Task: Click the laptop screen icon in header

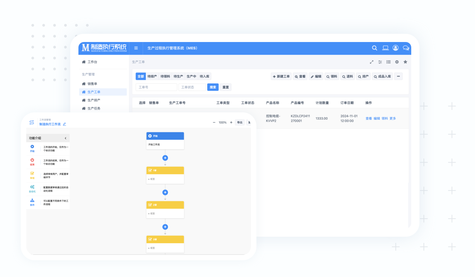Action: coord(385,48)
